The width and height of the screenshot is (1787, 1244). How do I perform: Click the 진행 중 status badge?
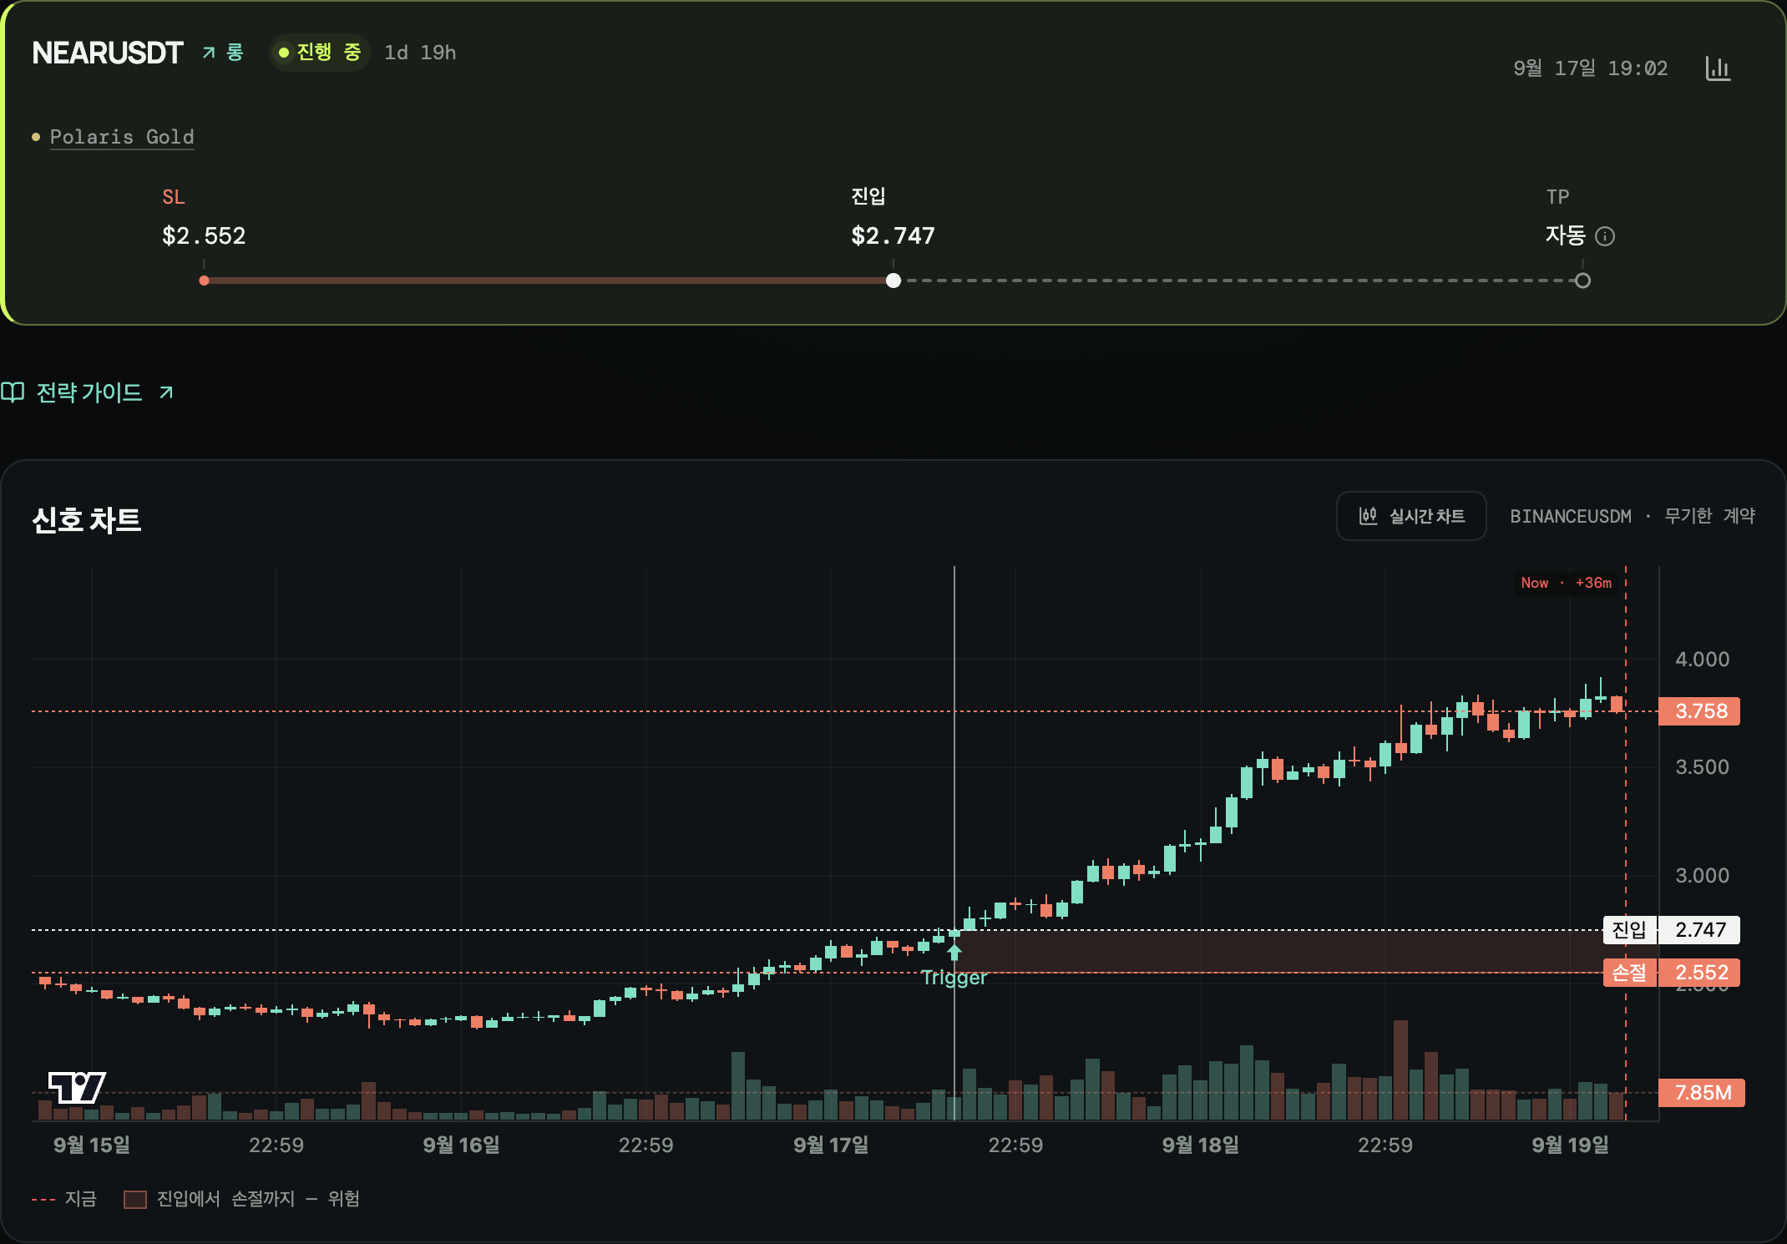(x=320, y=53)
